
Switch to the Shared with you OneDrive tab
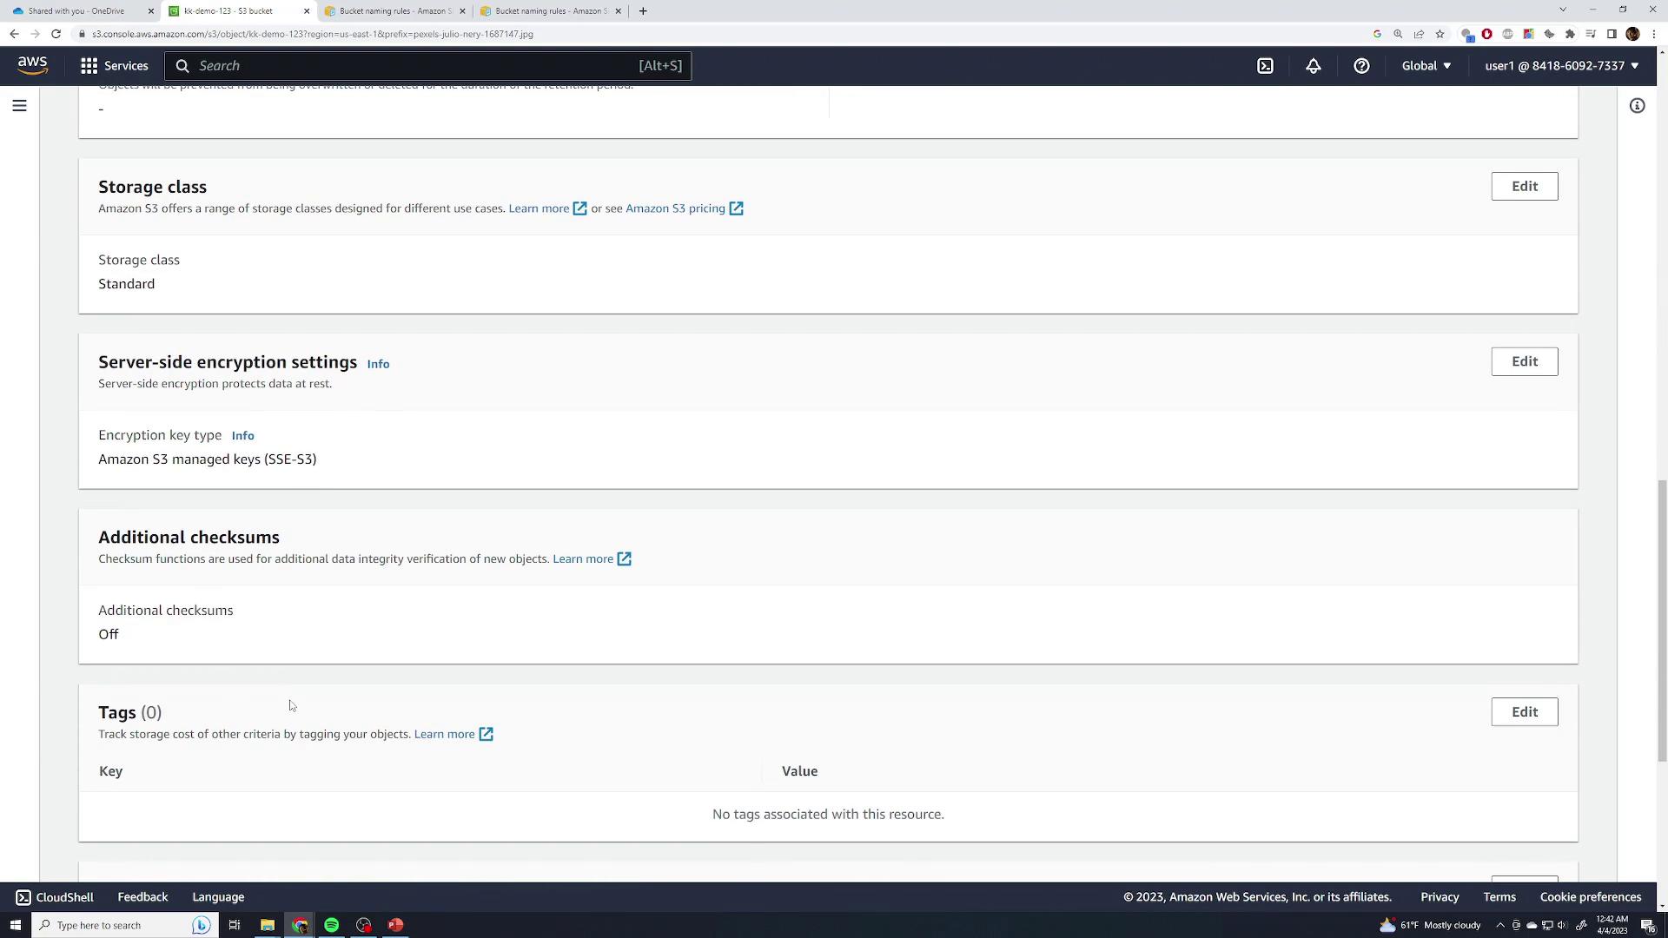pos(76,11)
